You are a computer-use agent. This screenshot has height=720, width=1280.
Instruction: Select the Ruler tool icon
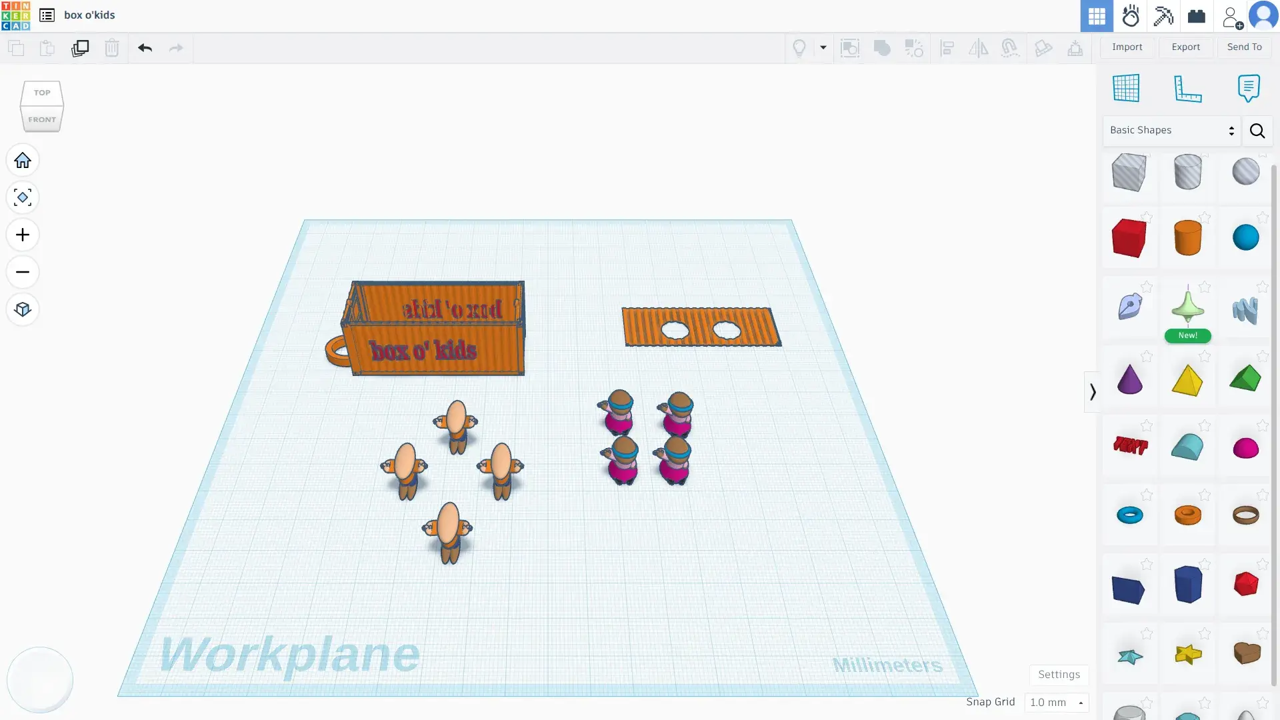tap(1187, 88)
